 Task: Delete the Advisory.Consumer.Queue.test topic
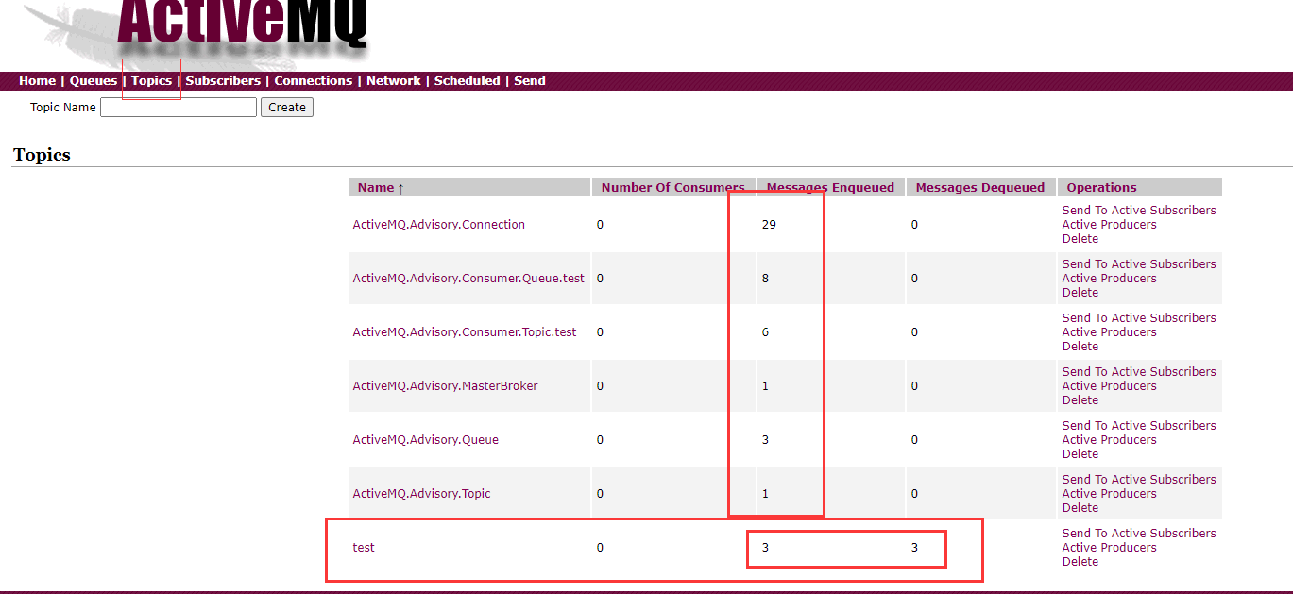pos(1080,293)
